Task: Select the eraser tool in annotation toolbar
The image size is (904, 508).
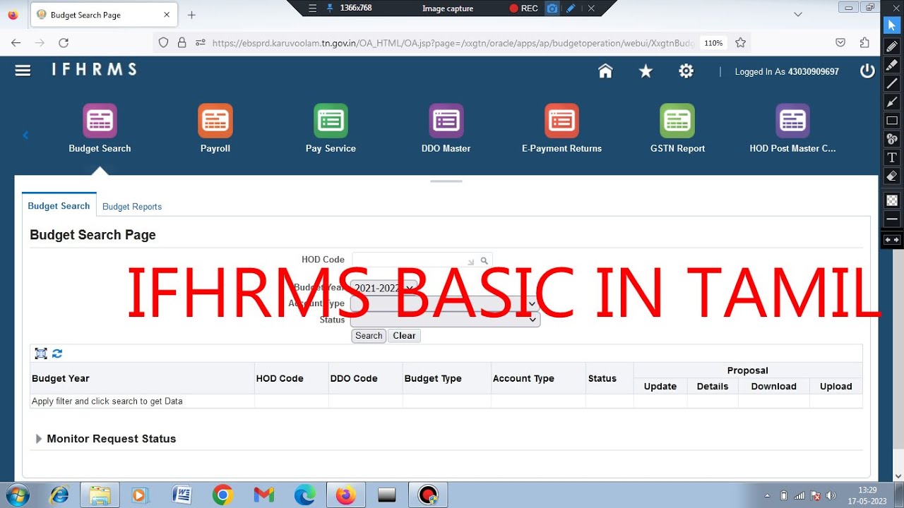Action: tap(892, 176)
